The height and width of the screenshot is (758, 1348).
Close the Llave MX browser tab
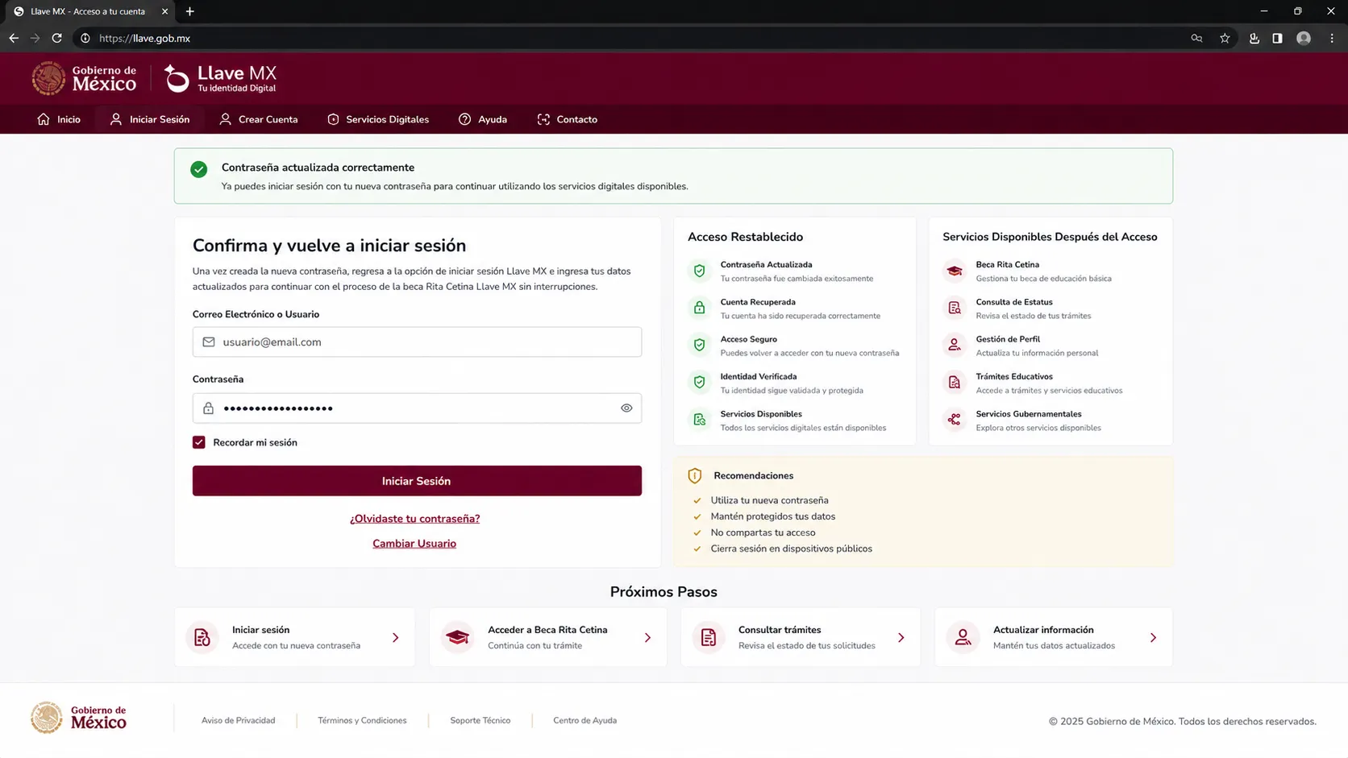(164, 11)
